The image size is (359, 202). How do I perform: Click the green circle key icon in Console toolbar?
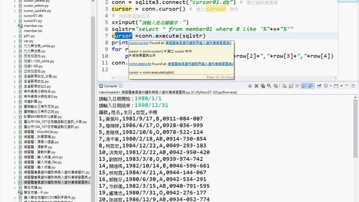point(269,86)
